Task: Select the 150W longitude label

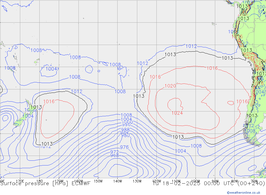Action: [x=98, y=181]
